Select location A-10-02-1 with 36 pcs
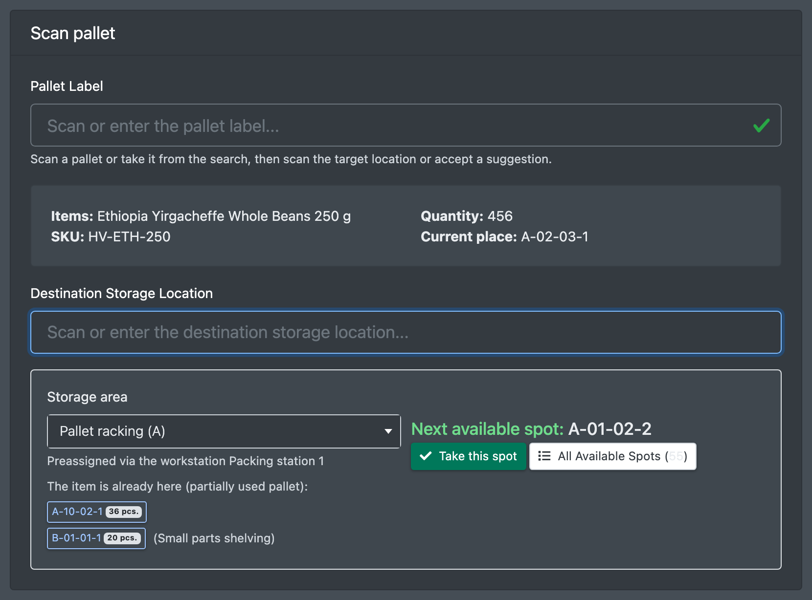Screen dimensions: 812x600 tap(97, 512)
